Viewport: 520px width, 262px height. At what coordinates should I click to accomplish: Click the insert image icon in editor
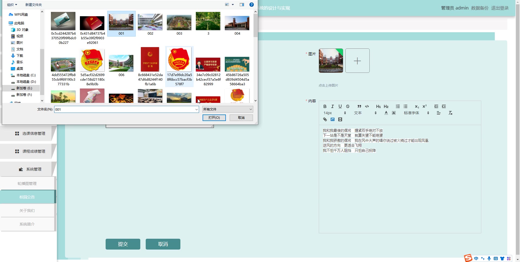332,119
